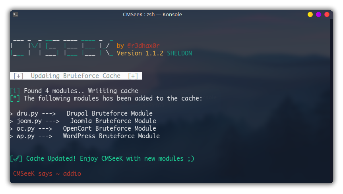Click the yellow minimize window button
The width and height of the screenshot is (343, 194).
tap(310, 14)
